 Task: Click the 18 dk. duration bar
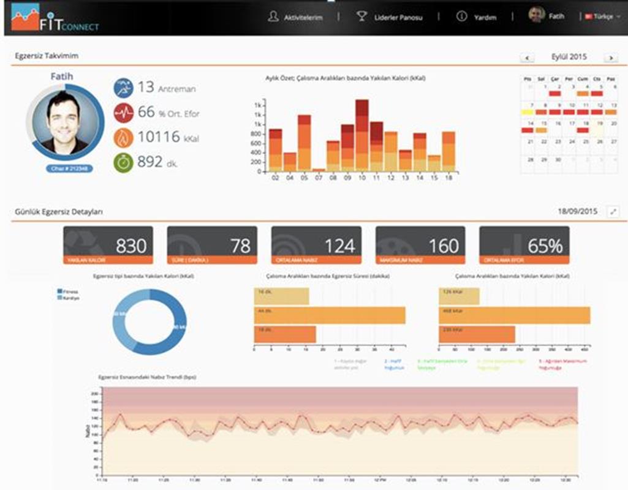tap(285, 334)
